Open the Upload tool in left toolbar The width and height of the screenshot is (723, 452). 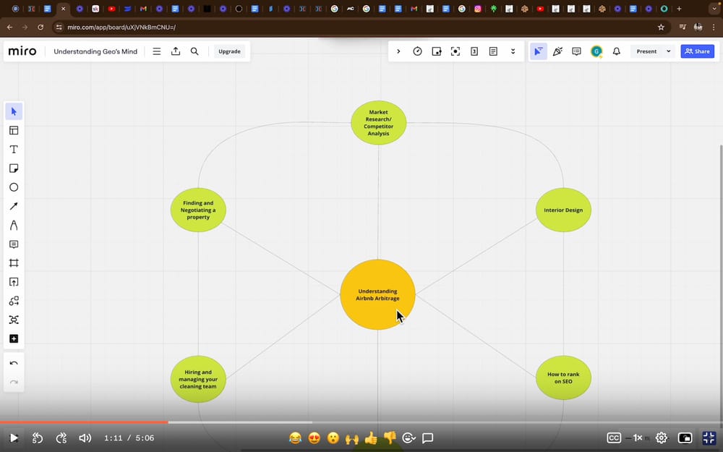point(14,282)
